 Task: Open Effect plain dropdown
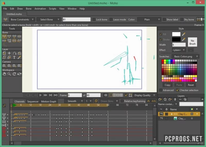point(179,50)
